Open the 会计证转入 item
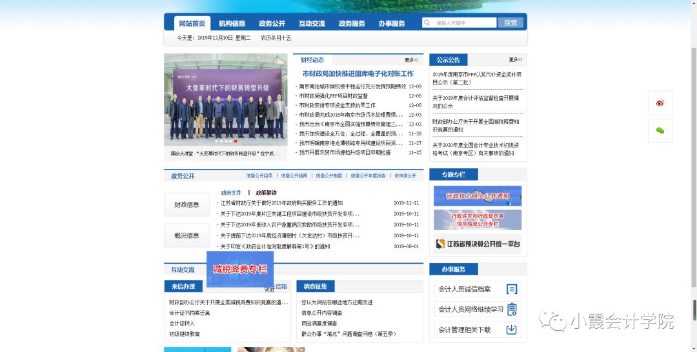 pyautogui.click(x=182, y=323)
